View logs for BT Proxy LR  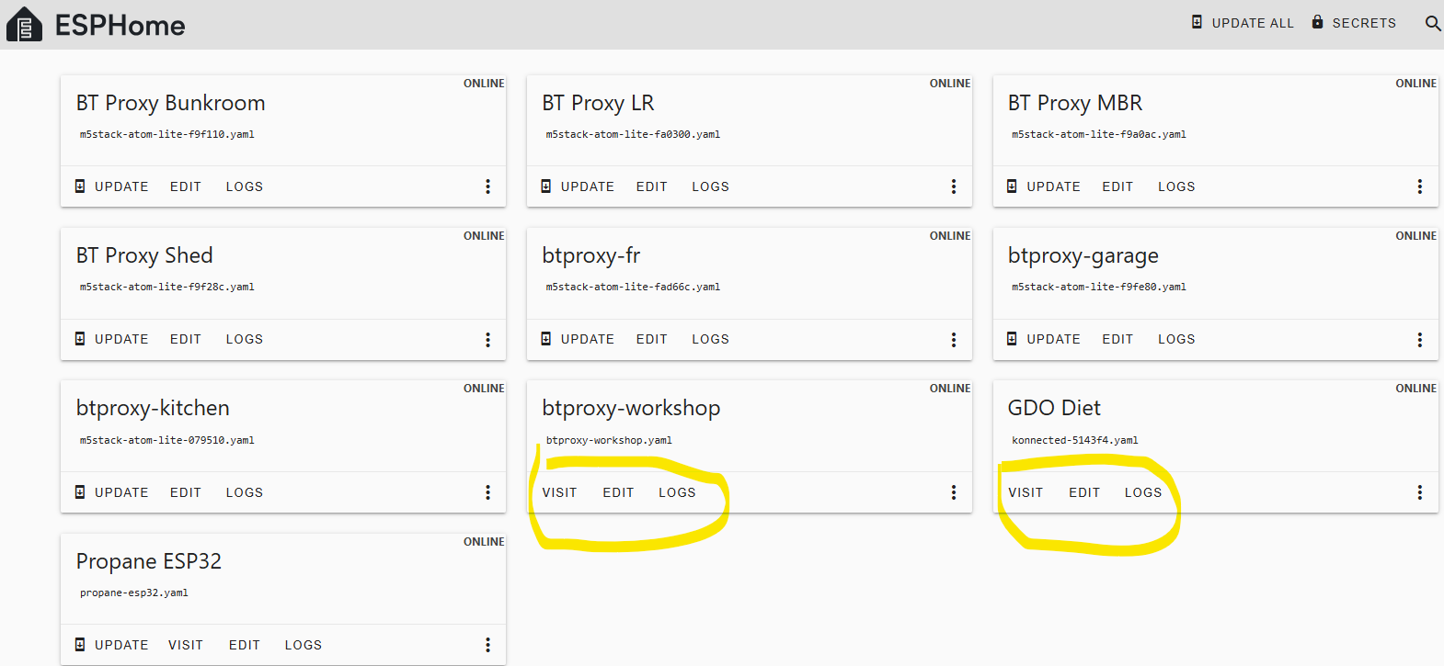point(711,186)
